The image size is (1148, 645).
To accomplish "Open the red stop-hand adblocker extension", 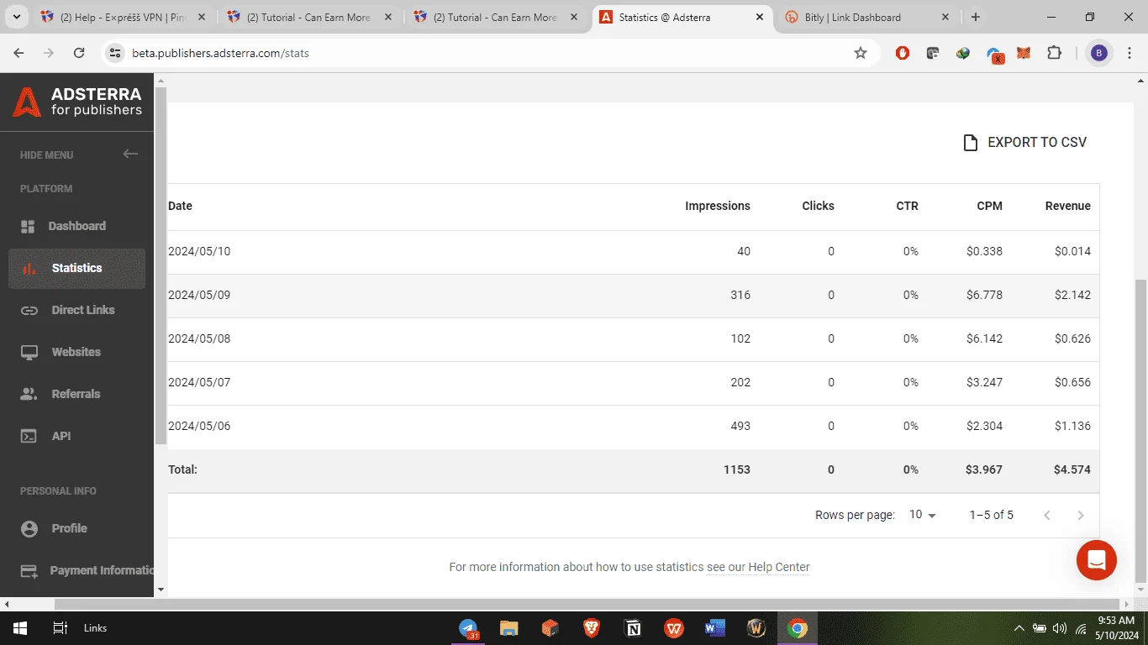I will pos(903,53).
